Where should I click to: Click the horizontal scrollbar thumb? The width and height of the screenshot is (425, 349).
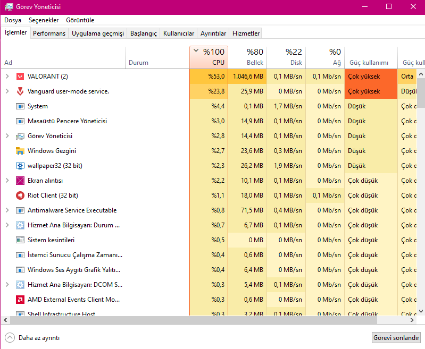pos(194,320)
